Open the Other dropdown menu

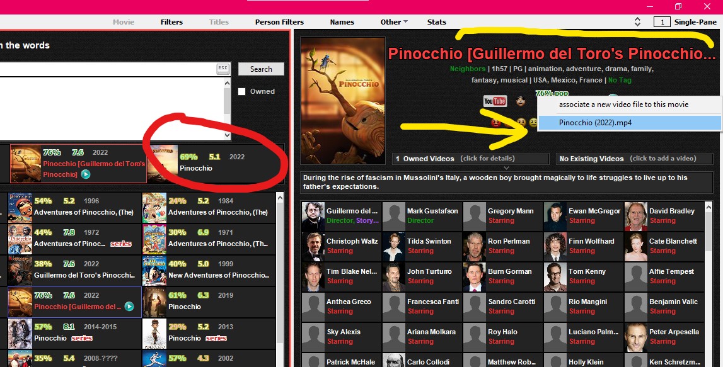(x=394, y=21)
